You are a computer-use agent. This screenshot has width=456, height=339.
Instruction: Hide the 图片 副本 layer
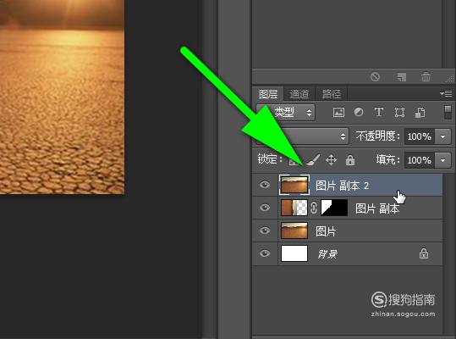tap(265, 208)
